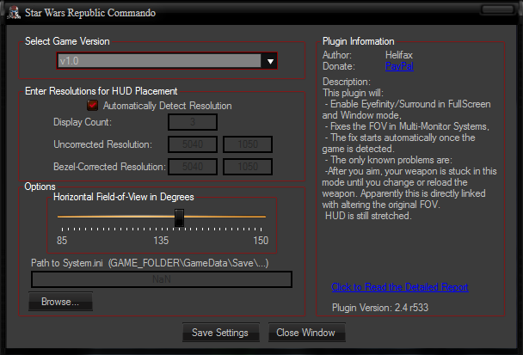Click the Plugin Version: 2.4 r533 text
This screenshot has width=523, height=355.
click(380, 308)
